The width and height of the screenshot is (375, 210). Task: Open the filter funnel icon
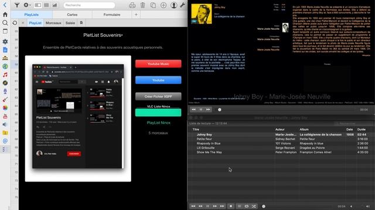tap(17, 5)
